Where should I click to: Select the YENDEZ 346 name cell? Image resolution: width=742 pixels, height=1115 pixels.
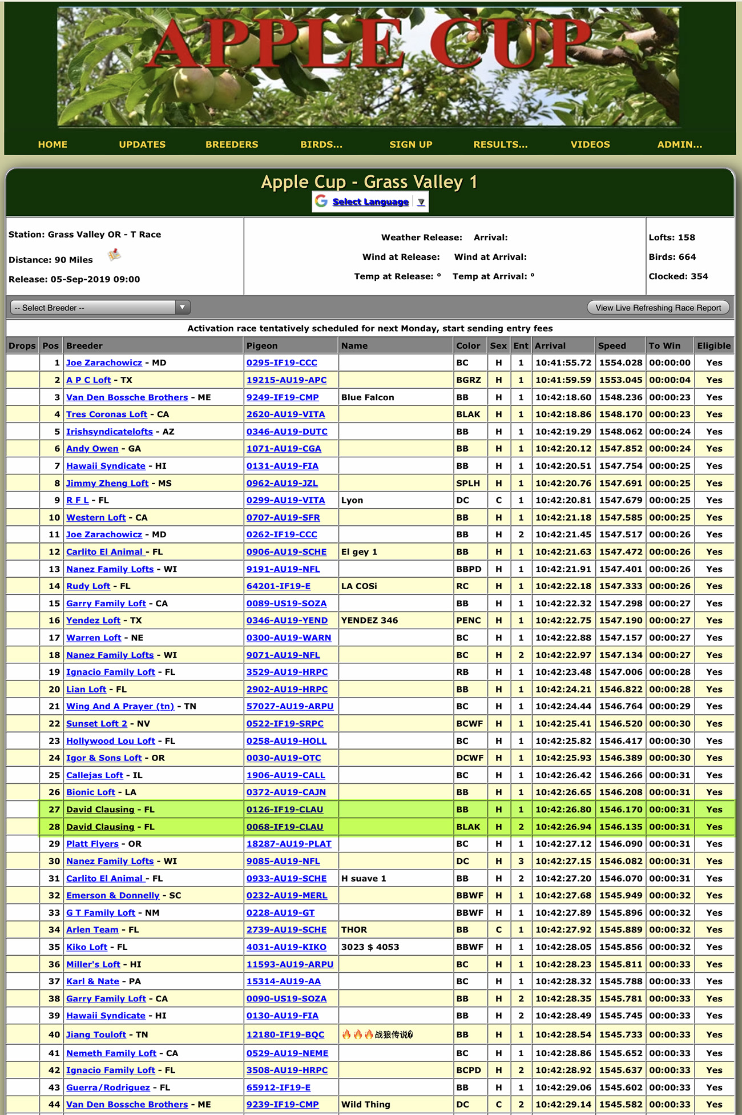[395, 621]
